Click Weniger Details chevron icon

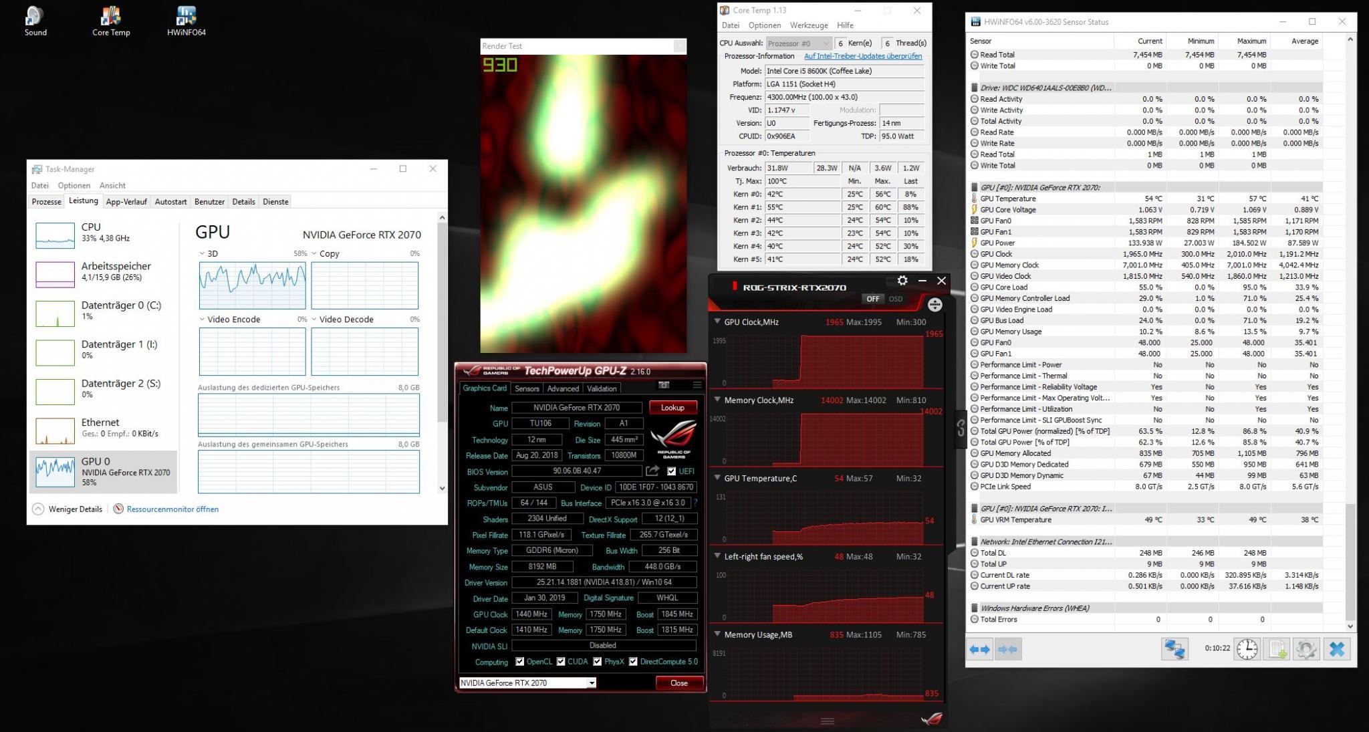coord(38,509)
